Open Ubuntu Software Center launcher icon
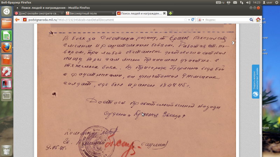The width and height of the screenshot is (280, 157). (7, 60)
